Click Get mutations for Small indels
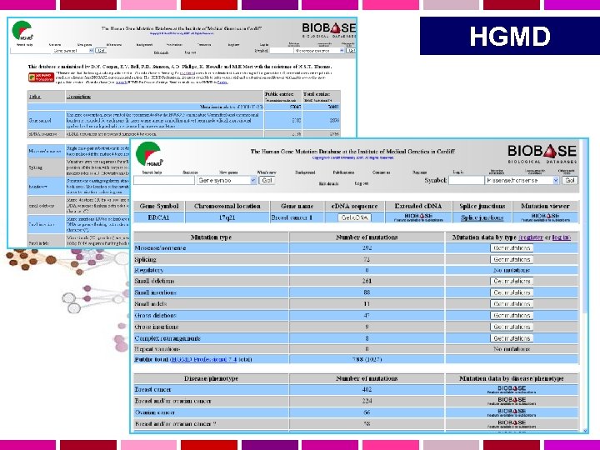The image size is (600, 450). click(x=512, y=304)
